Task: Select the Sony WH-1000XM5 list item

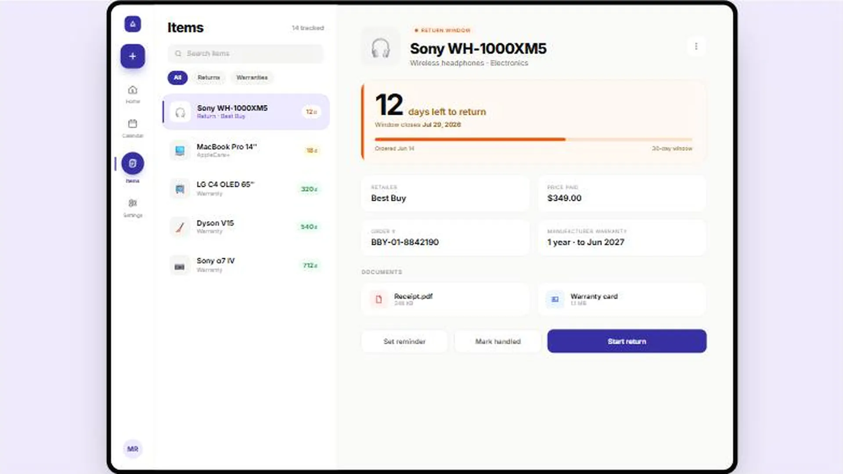Action: coord(246,112)
